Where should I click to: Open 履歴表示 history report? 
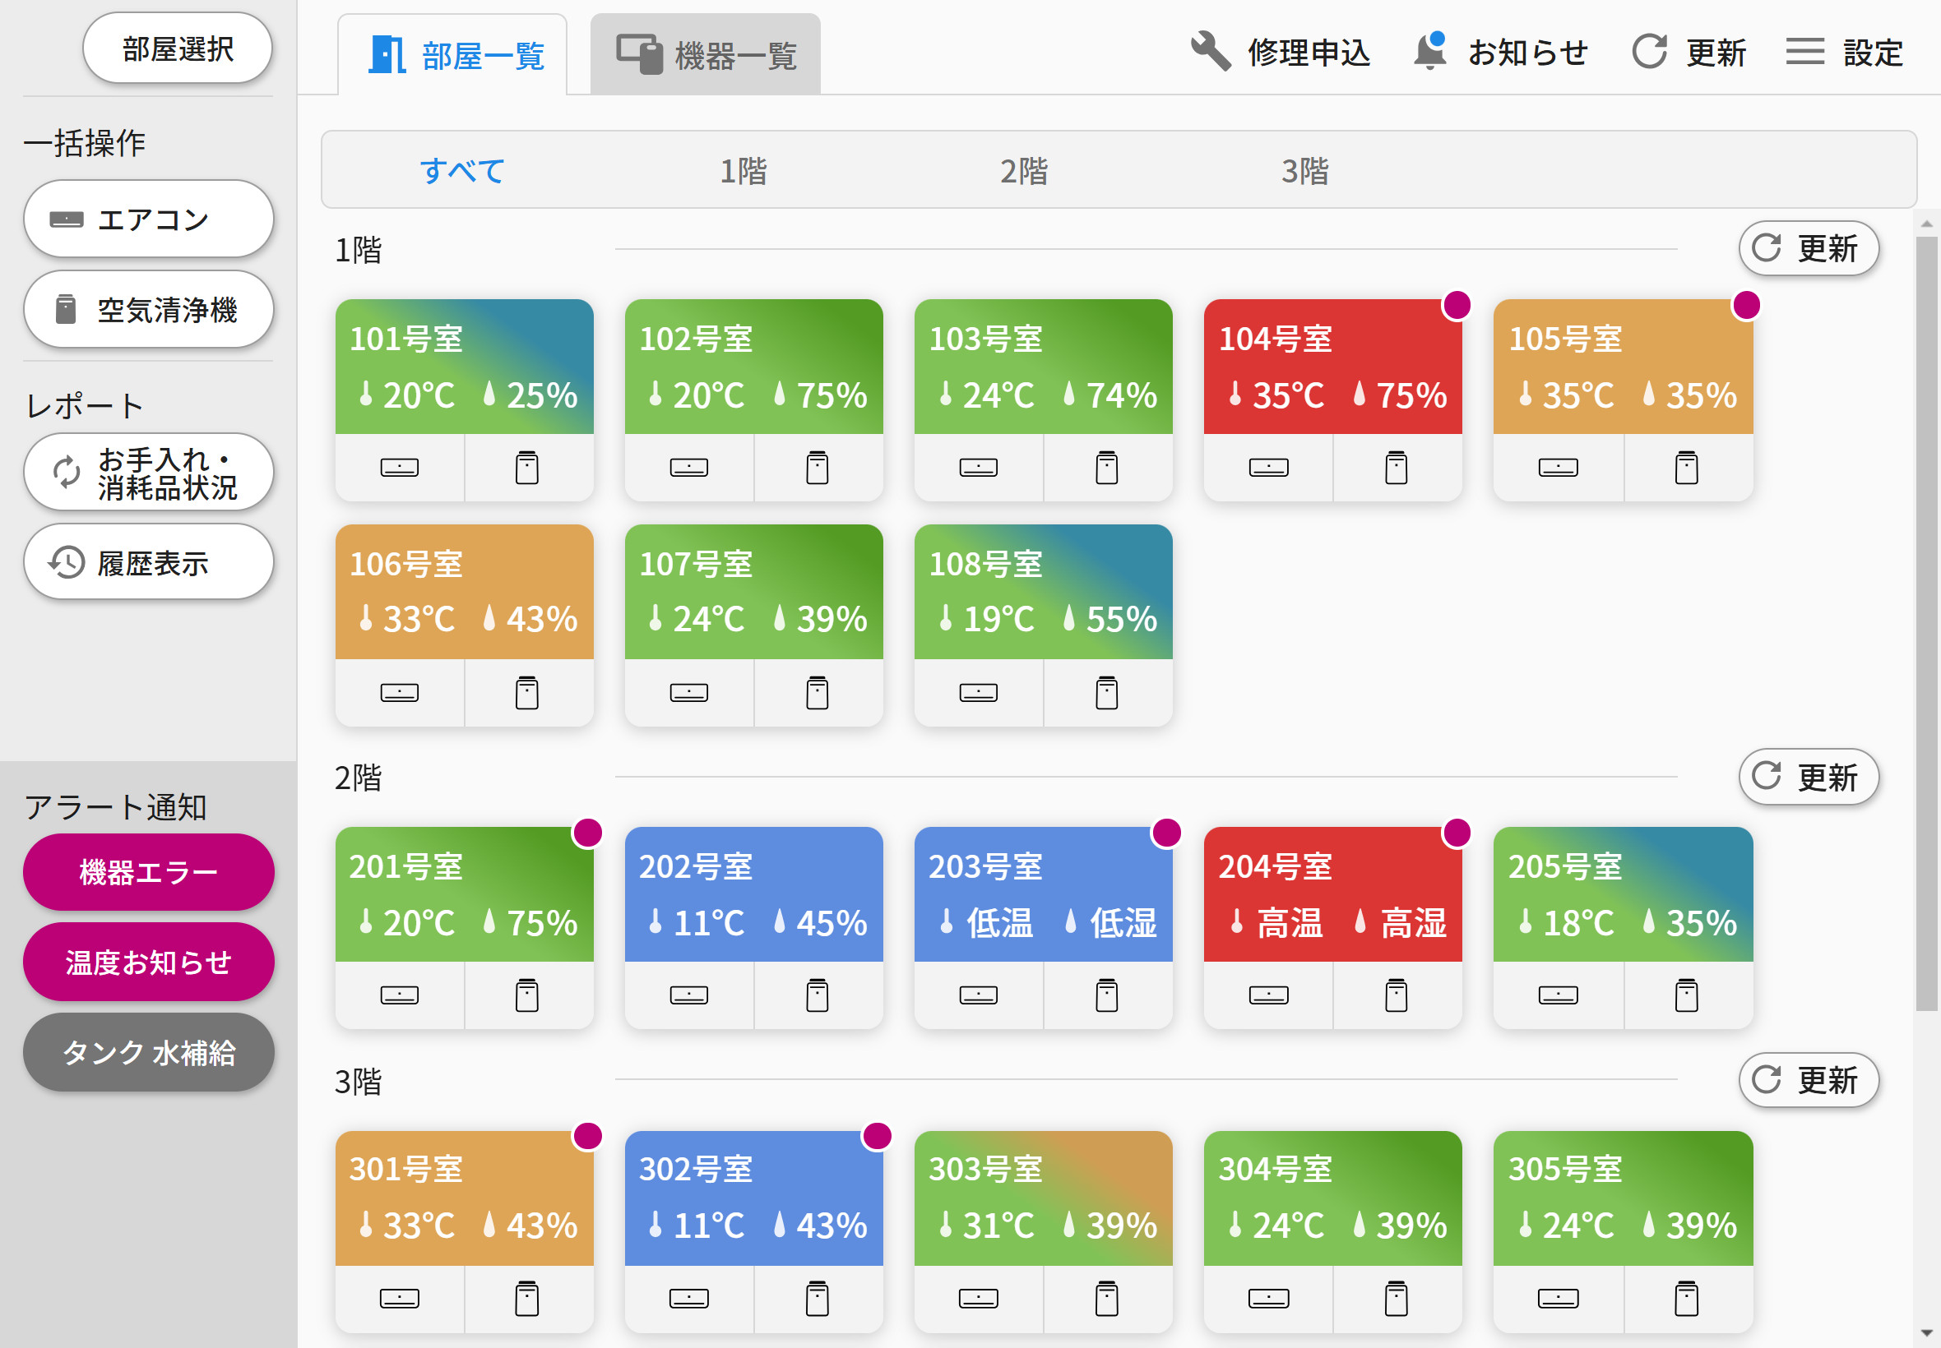click(x=149, y=562)
